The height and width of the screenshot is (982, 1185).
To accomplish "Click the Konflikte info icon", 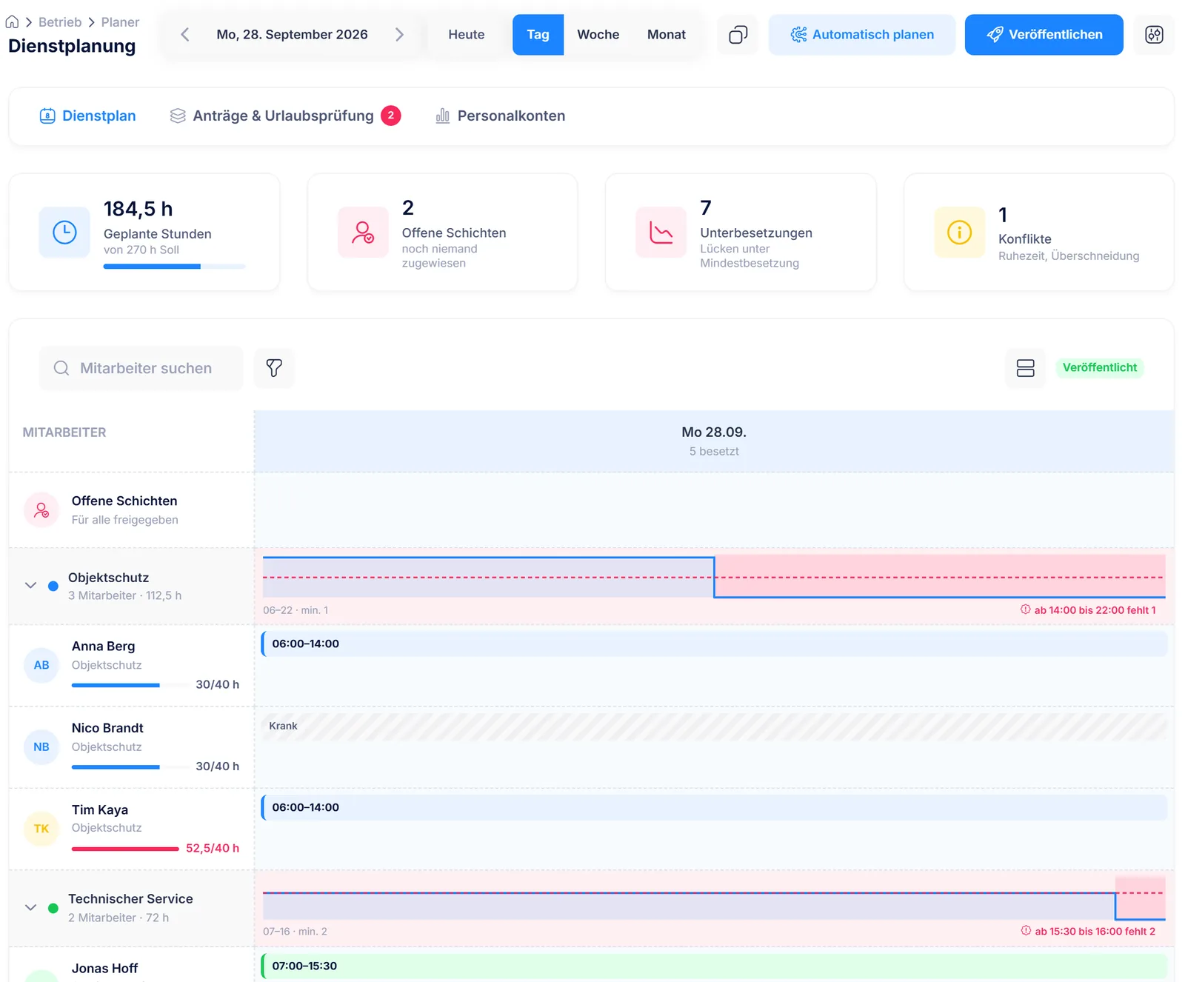I will [x=959, y=233].
